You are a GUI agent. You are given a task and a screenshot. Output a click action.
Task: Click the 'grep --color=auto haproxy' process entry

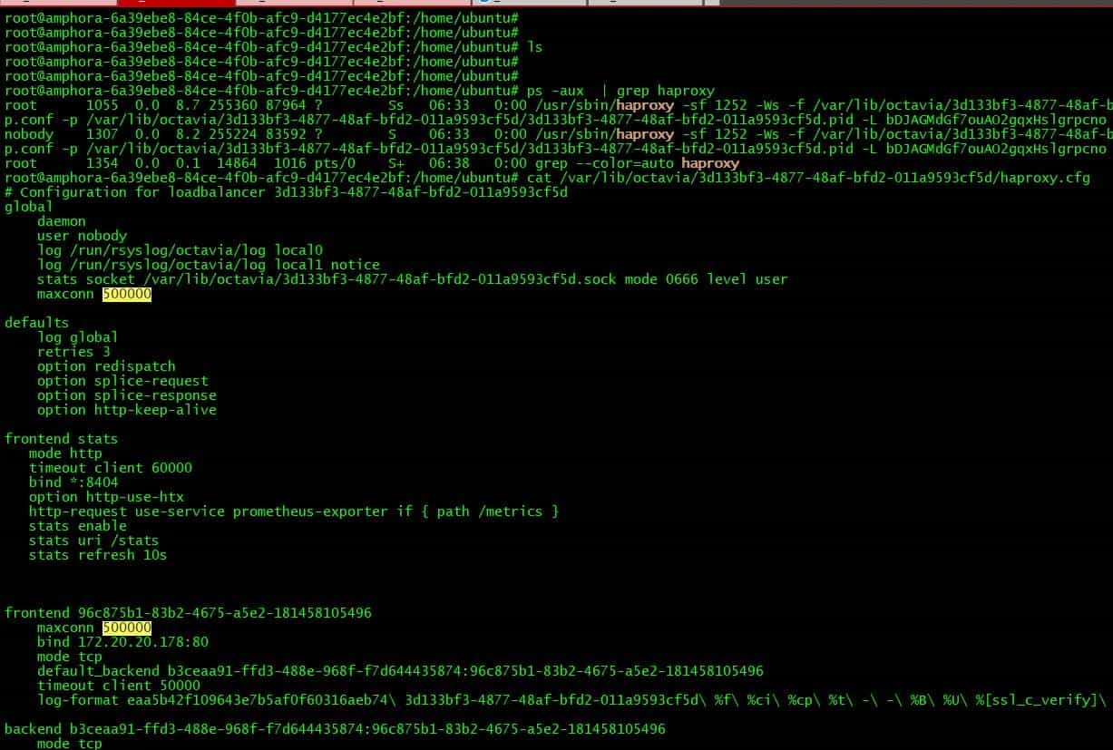pyautogui.click(x=637, y=163)
